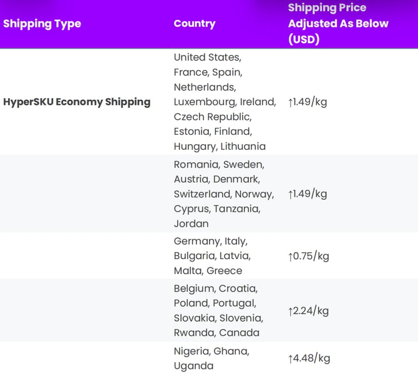The height and width of the screenshot is (374, 418).
Task: Click the Nigeria country name
Action: [192, 351]
